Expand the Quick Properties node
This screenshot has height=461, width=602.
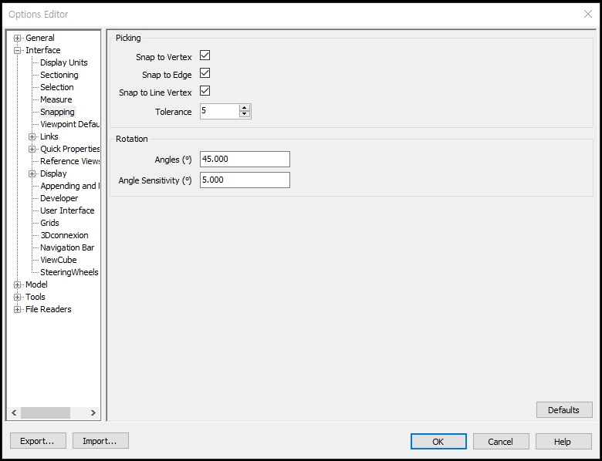tap(32, 149)
